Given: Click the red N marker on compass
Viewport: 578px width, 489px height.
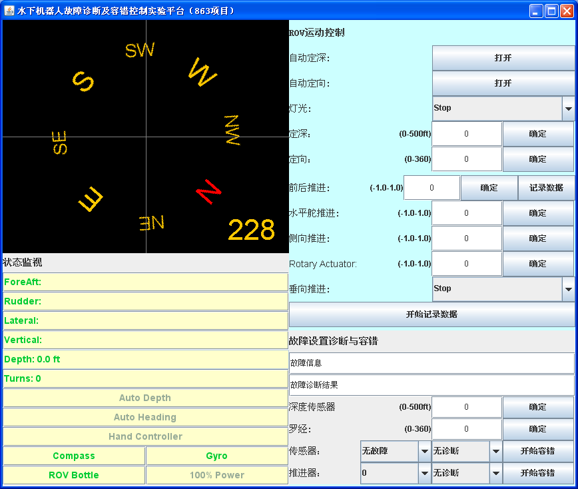Looking at the screenshot, I should coord(209,191).
